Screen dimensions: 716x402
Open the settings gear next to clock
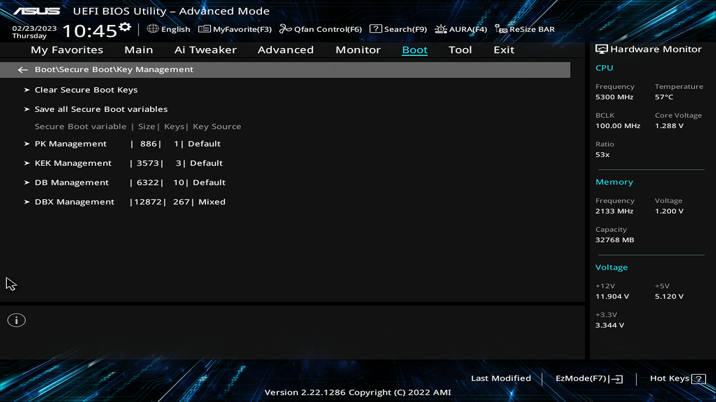(125, 27)
